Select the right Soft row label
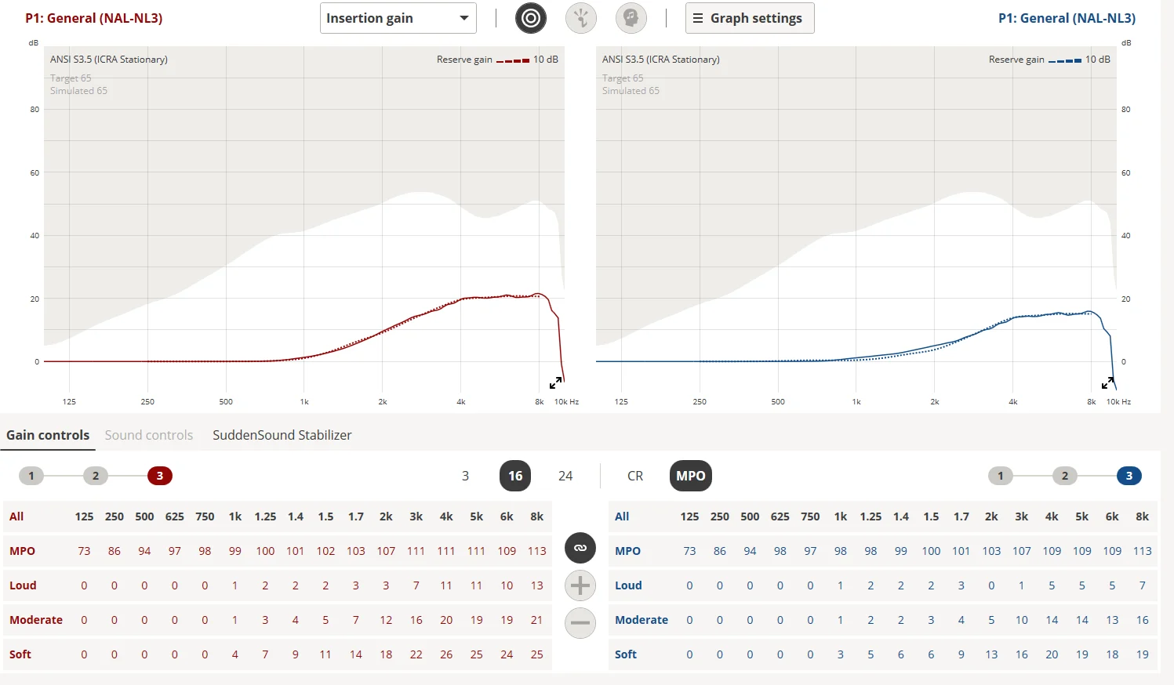 click(x=626, y=654)
